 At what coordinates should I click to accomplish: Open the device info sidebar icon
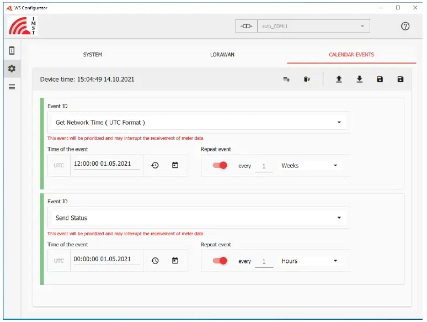coord(12,51)
